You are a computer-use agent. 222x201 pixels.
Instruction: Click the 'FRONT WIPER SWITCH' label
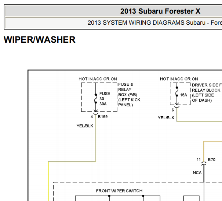119,191
